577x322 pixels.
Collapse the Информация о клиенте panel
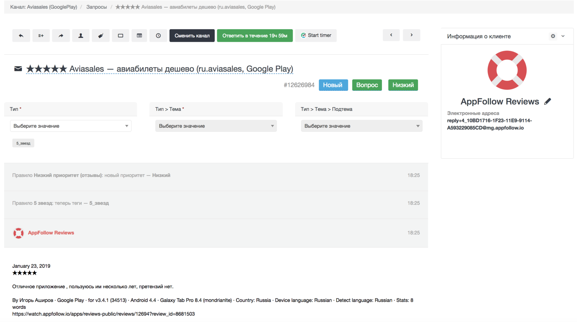[563, 36]
